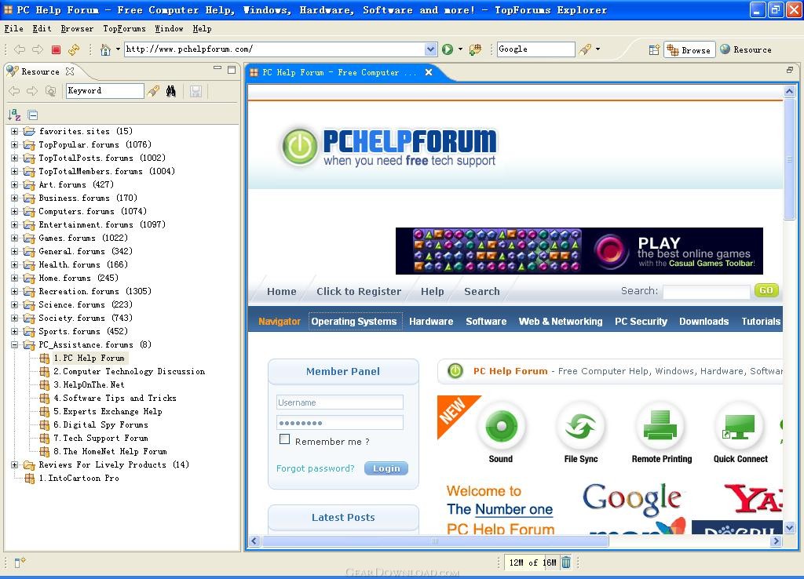The height and width of the screenshot is (579, 804).
Task: Click the brush search icon next to Google field
Action: [x=585, y=49]
